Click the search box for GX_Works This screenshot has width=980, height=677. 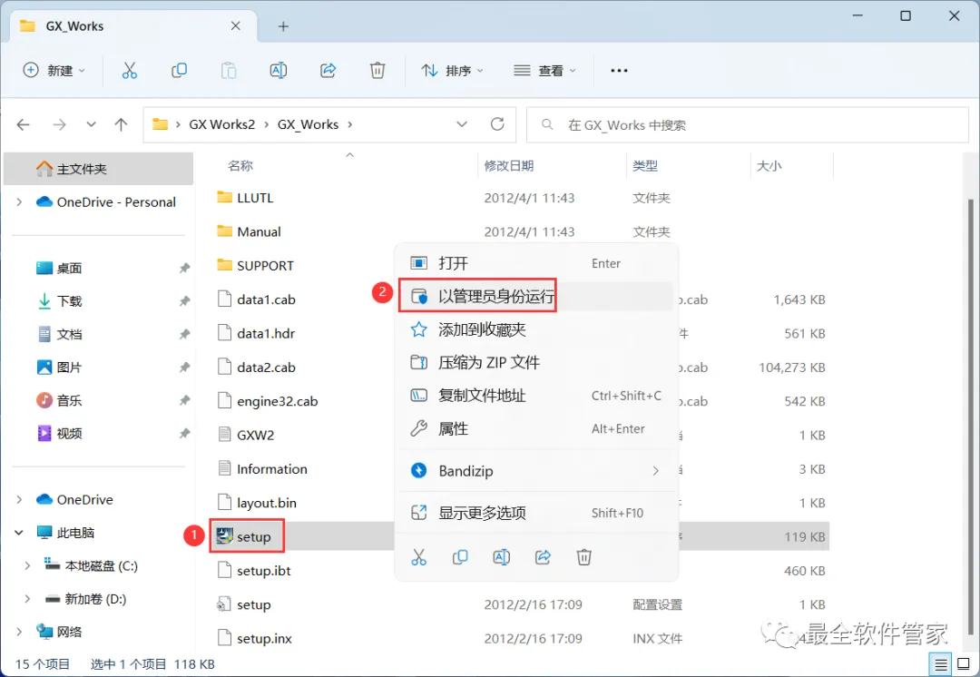(748, 125)
